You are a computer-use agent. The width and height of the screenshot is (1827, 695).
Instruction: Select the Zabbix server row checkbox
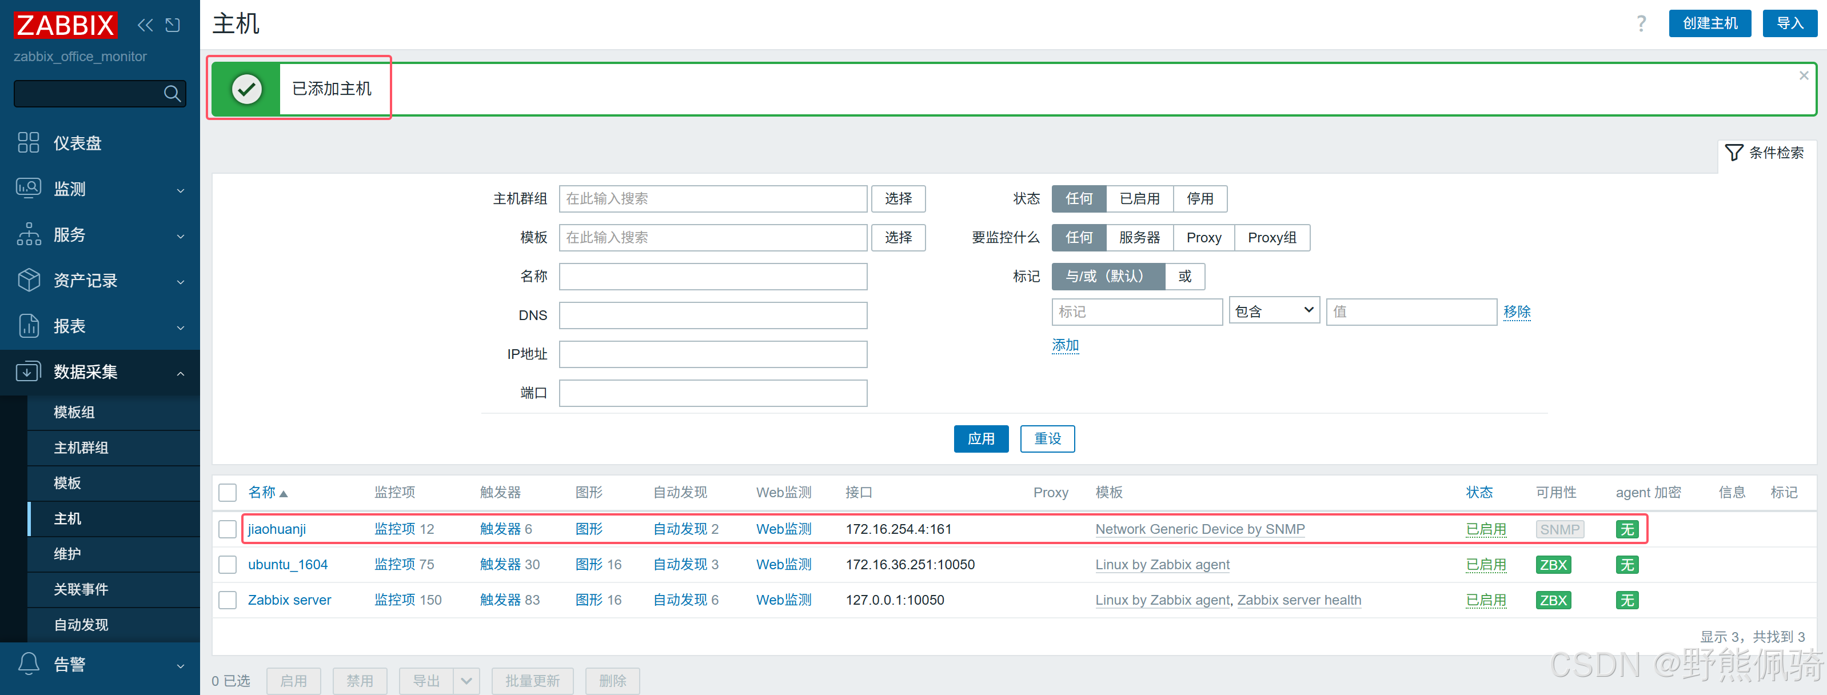(228, 600)
